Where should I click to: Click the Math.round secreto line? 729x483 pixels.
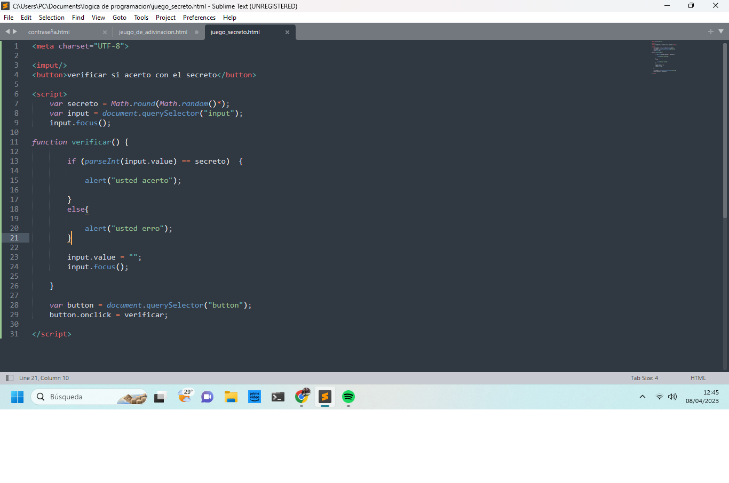tap(140, 103)
